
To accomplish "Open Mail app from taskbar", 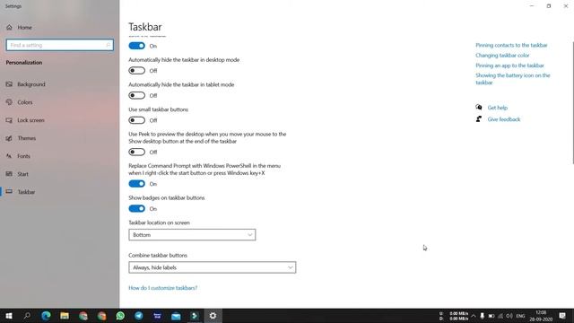I will click(176, 316).
